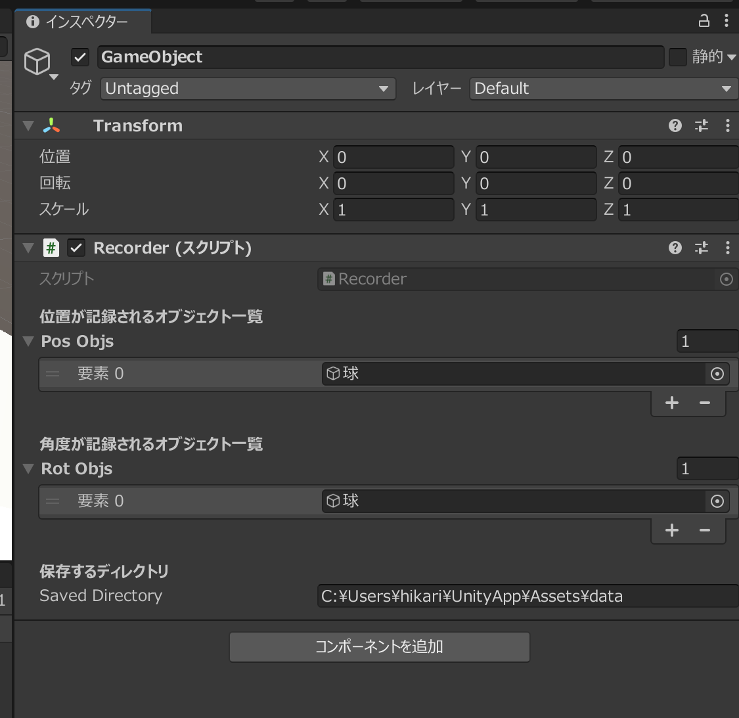Viewport: 739px width, 718px height.
Task: Disable the Recorder script checkbox
Action: pos(76,248)
